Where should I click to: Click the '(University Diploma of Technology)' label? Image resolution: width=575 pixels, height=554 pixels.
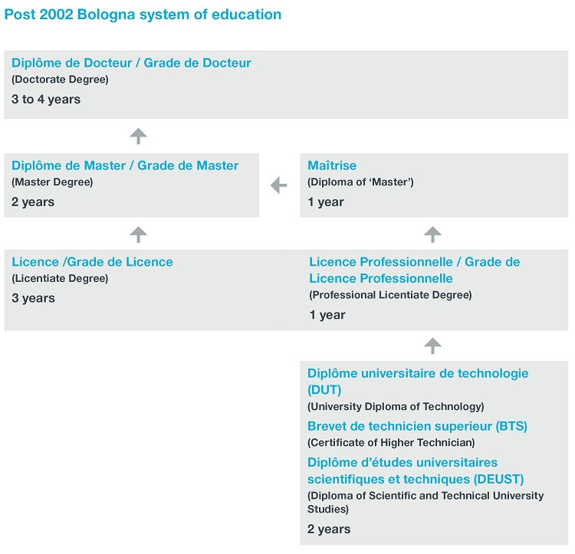pyautogui.click(x=396, y=407)
